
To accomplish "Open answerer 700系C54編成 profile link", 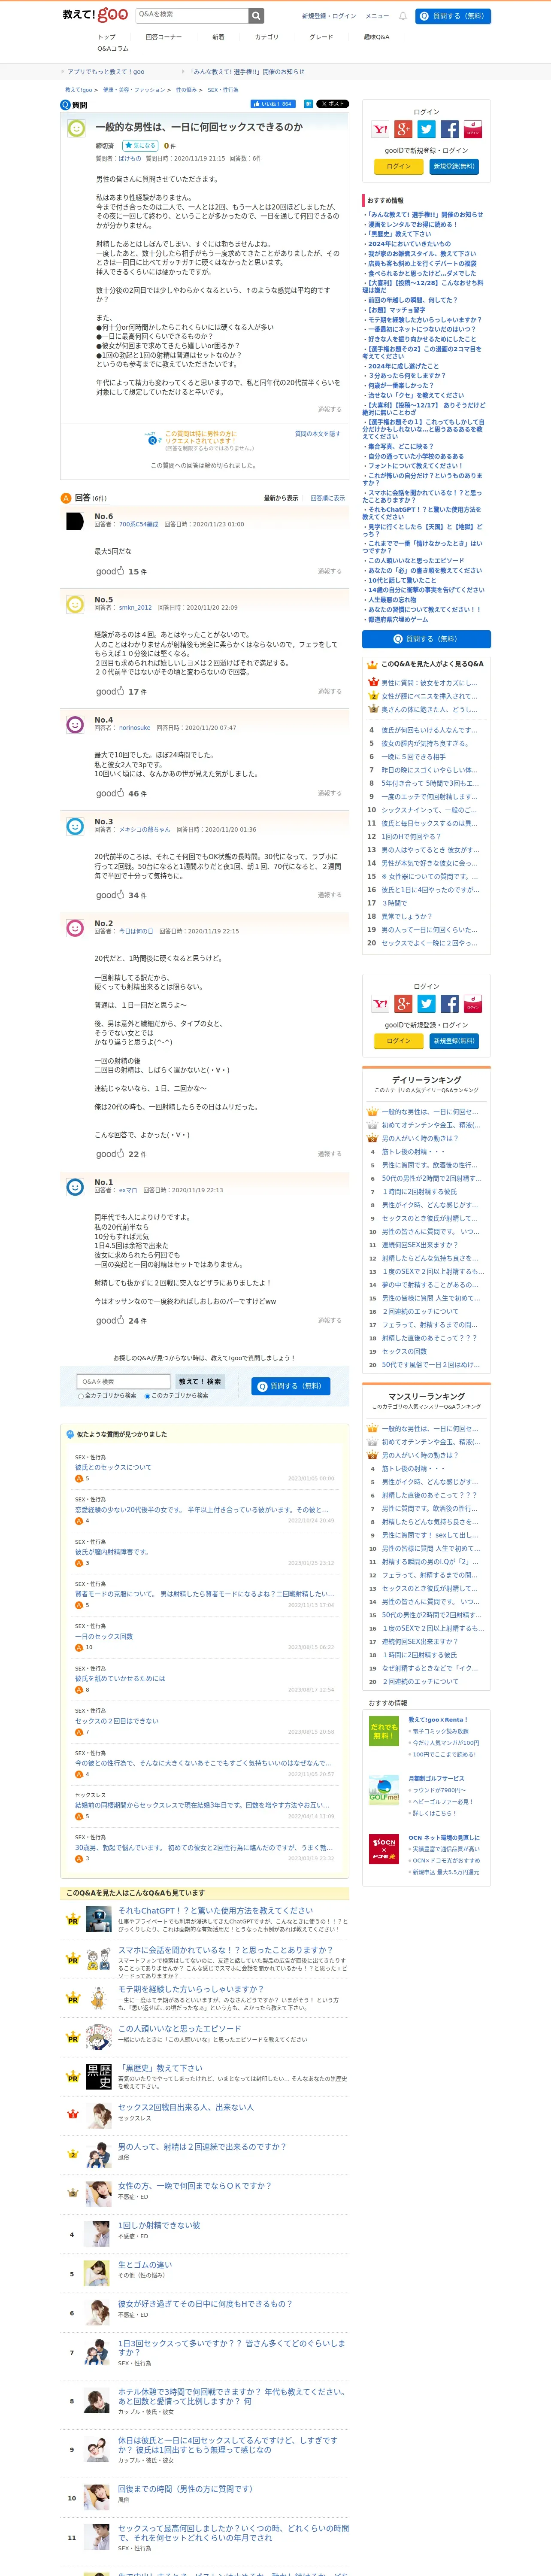I will pyautogui.click(x=138, y=524).
